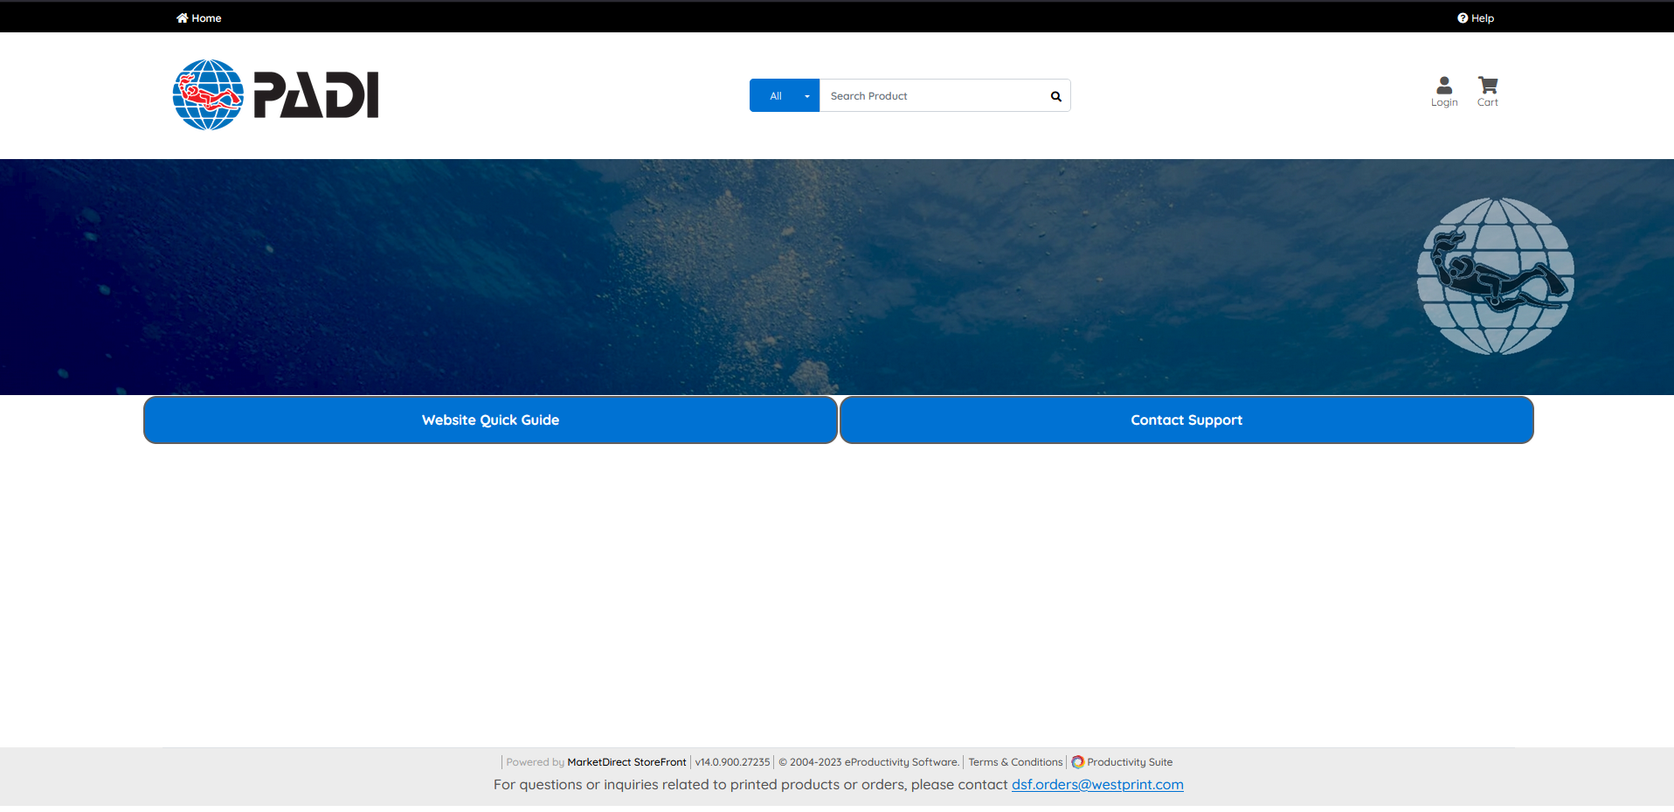The width and height of the screenshot is (1674, 812).
Task: Open the Terms & Conditions link
Action: [1015, 762]
